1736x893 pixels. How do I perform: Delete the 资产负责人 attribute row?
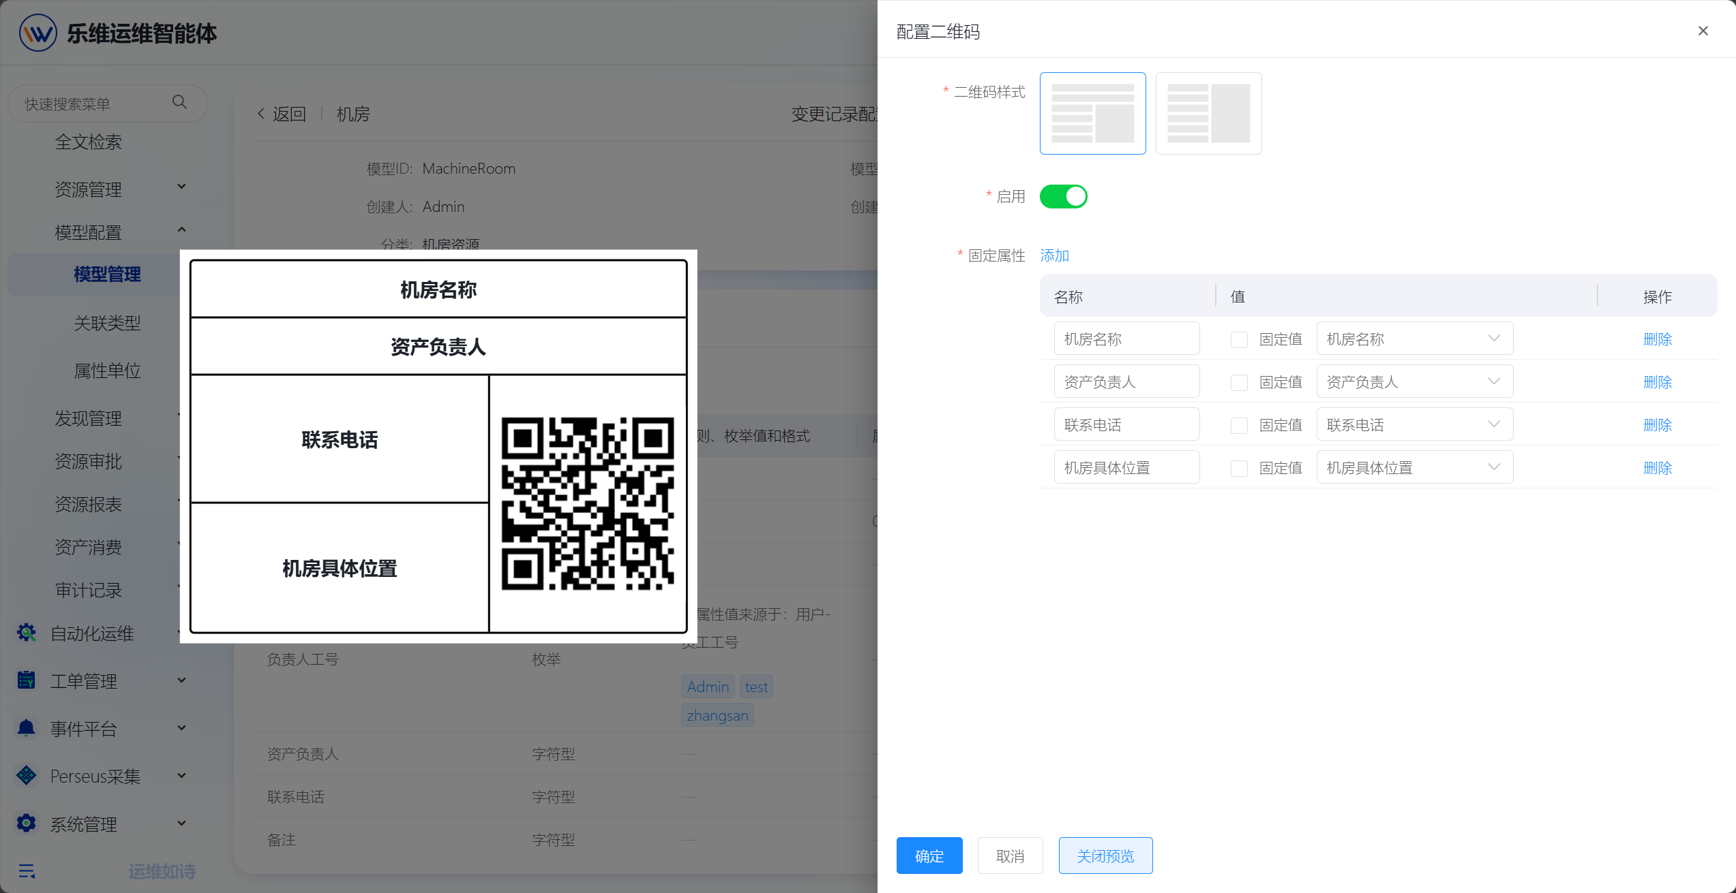pos(1658,382)
